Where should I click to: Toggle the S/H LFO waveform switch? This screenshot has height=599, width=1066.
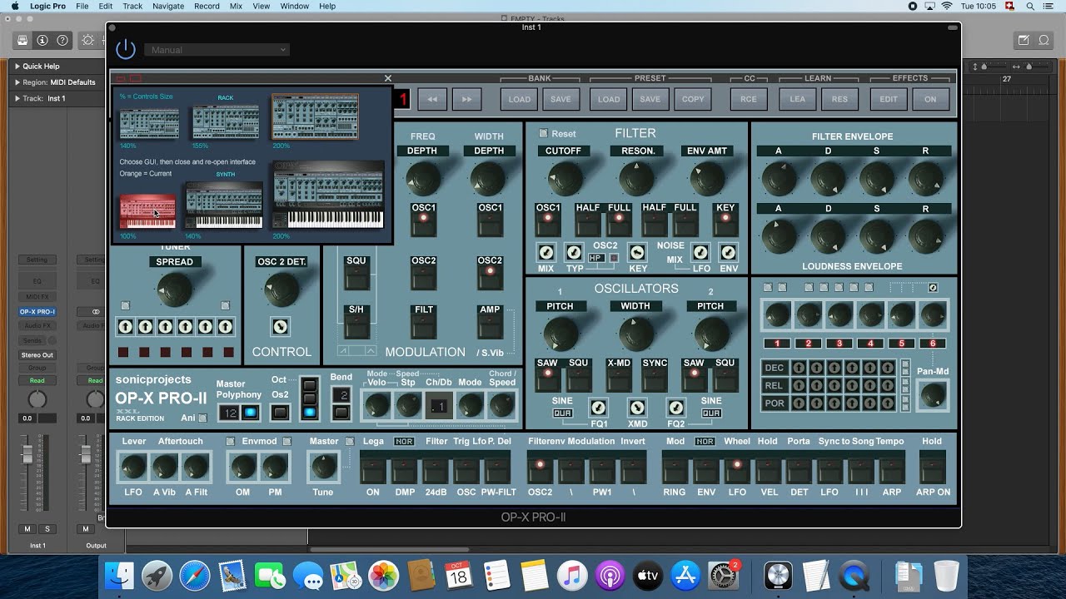pos(356,324)
